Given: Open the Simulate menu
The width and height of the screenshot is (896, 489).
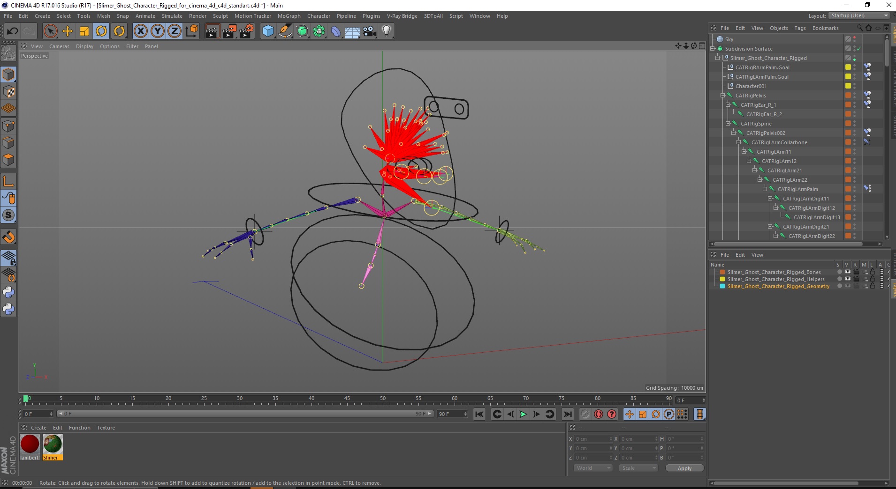Looking at the screenshot, I should point(172,16).
